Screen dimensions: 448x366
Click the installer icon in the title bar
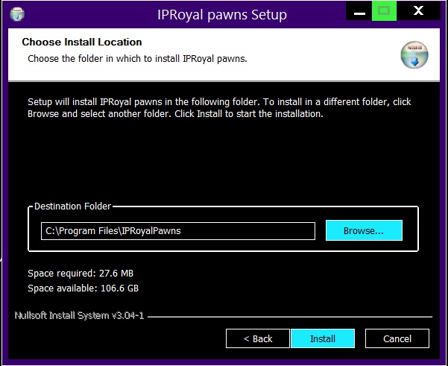point(16,14)
